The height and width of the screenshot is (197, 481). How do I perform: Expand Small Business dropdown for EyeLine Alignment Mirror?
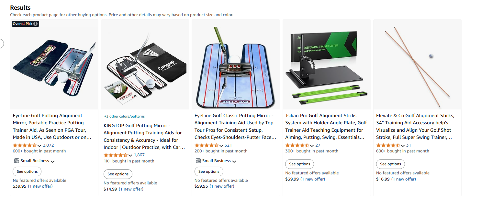coord(52,161)
